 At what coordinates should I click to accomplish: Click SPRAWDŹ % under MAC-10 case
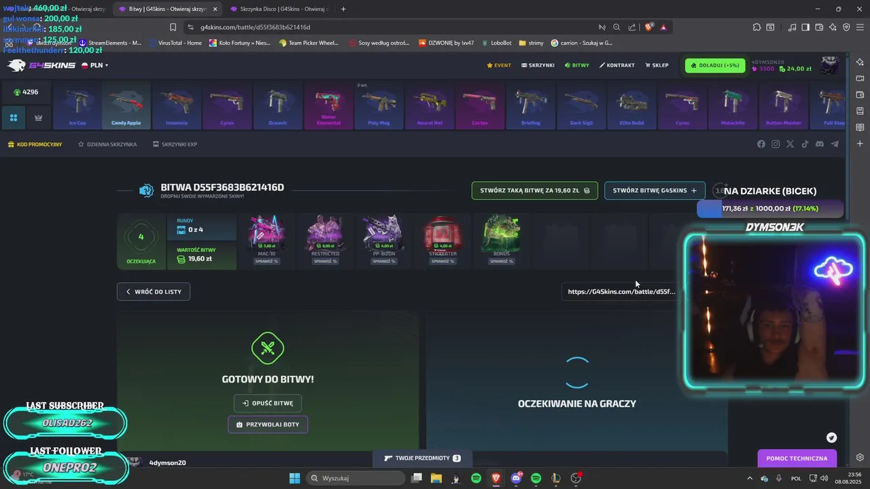[266, 261]
